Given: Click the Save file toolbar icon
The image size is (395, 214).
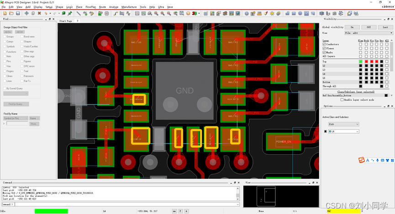Looking at the screenshot, I should pos(18,13).
